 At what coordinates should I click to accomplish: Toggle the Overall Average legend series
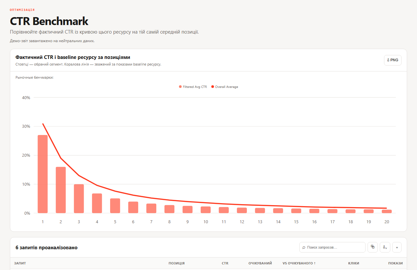pyautogui.click(x=224, y=87)
